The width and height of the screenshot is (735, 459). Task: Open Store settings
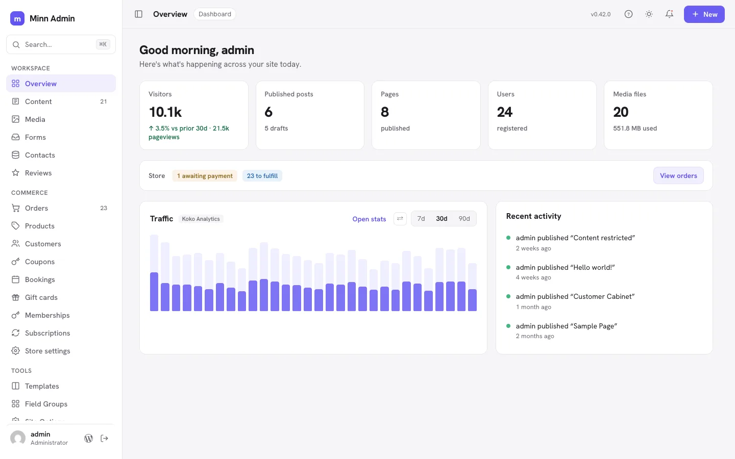coord(61,351)
